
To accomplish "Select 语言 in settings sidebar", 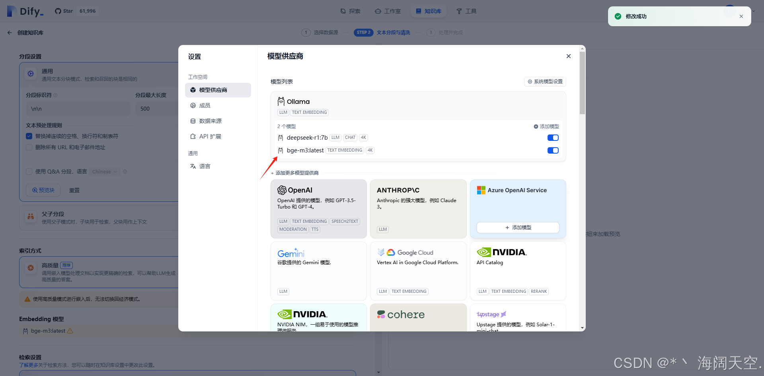I will pos(218,166).
